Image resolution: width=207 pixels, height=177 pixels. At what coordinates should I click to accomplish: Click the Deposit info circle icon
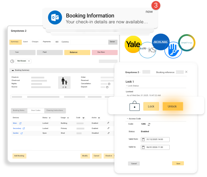[107, 87]
